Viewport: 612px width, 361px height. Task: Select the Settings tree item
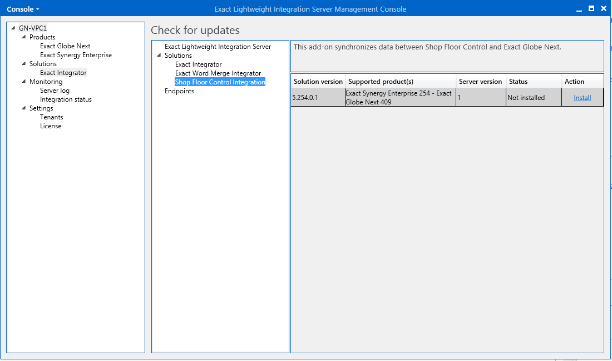(41, 108)
